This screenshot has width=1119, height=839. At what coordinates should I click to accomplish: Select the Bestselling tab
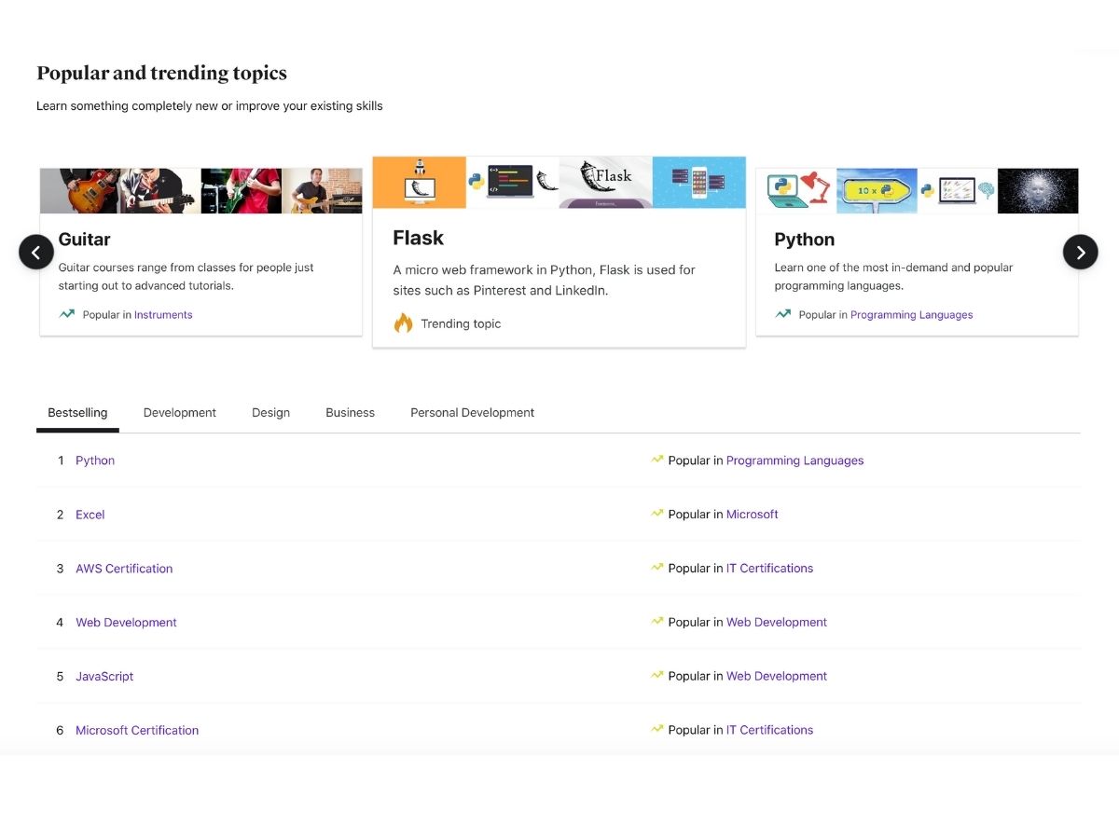[77, 413]
